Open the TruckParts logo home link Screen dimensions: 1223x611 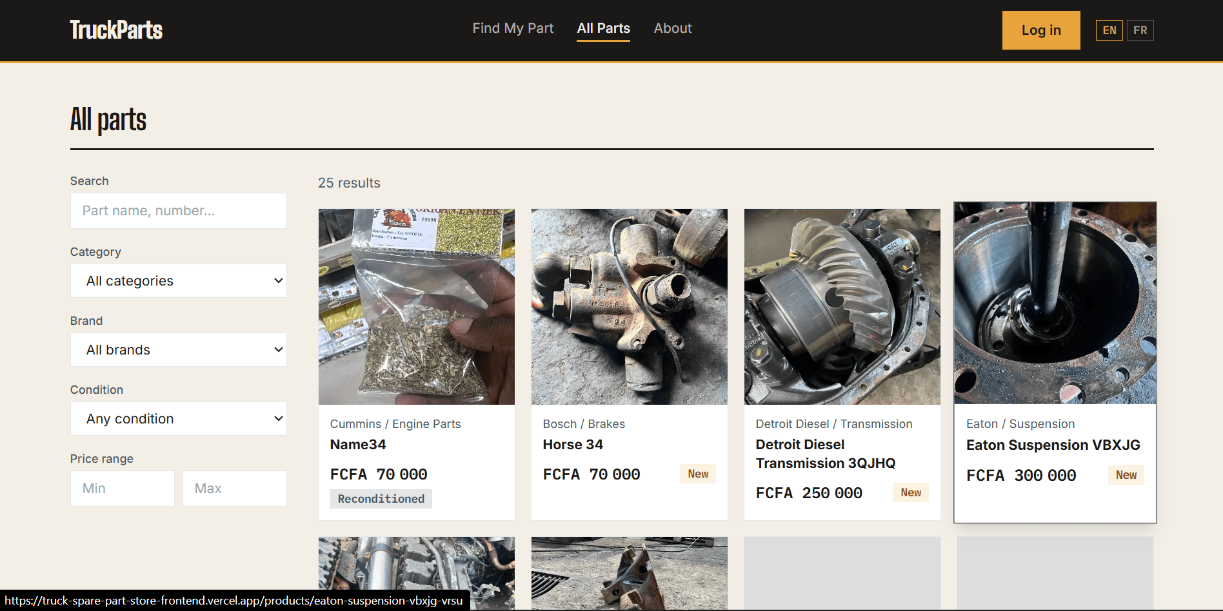coord(116,30)
